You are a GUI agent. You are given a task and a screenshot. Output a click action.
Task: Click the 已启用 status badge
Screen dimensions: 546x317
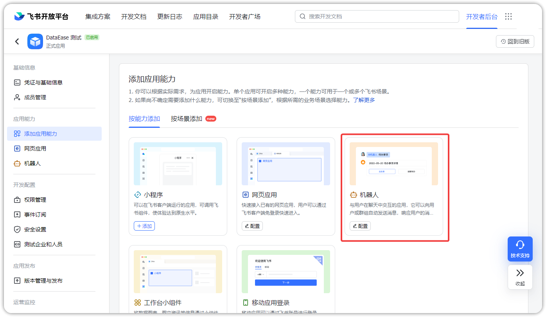pyautogui.click(x=92, y=38)
